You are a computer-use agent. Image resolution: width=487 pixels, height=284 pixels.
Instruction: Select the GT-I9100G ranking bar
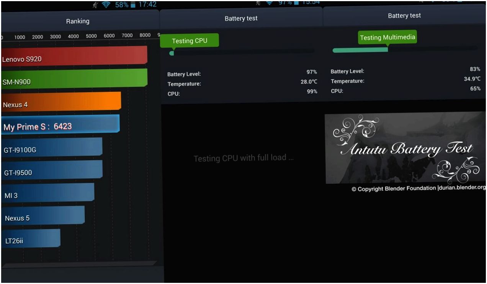click(x=52, y=147)
